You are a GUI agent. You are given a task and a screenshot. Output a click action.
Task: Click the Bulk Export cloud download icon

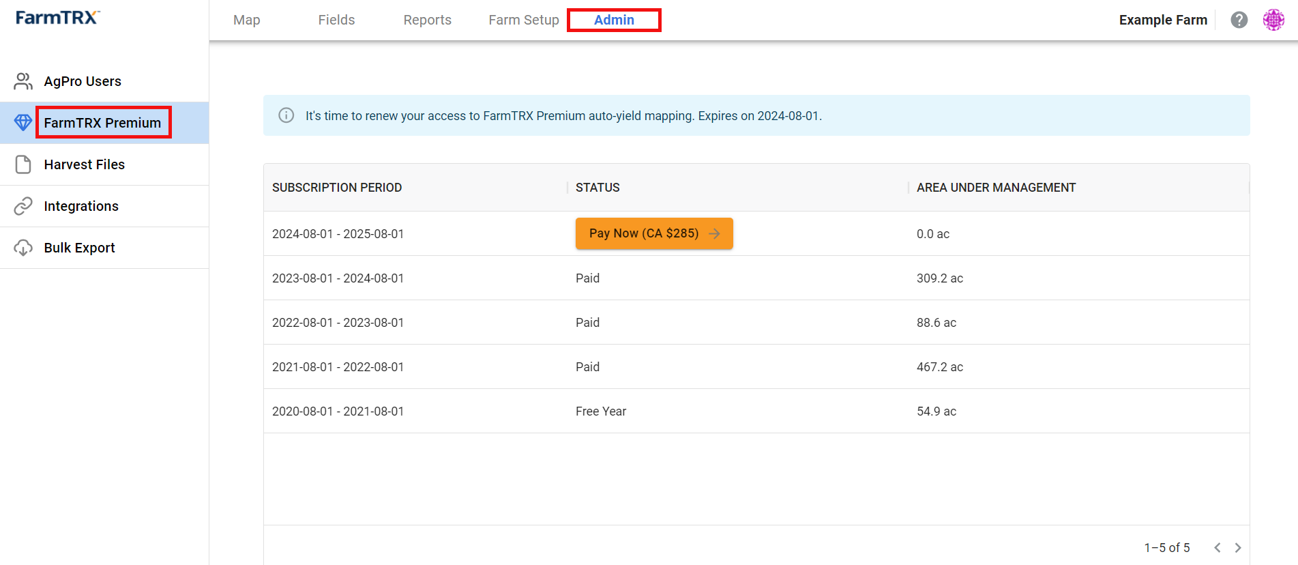pos(23,248)
